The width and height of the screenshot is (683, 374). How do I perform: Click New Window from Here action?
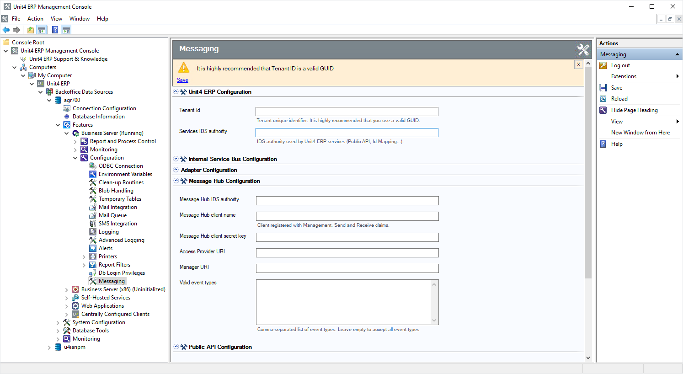pyautogui.click(x=640, y=133)
